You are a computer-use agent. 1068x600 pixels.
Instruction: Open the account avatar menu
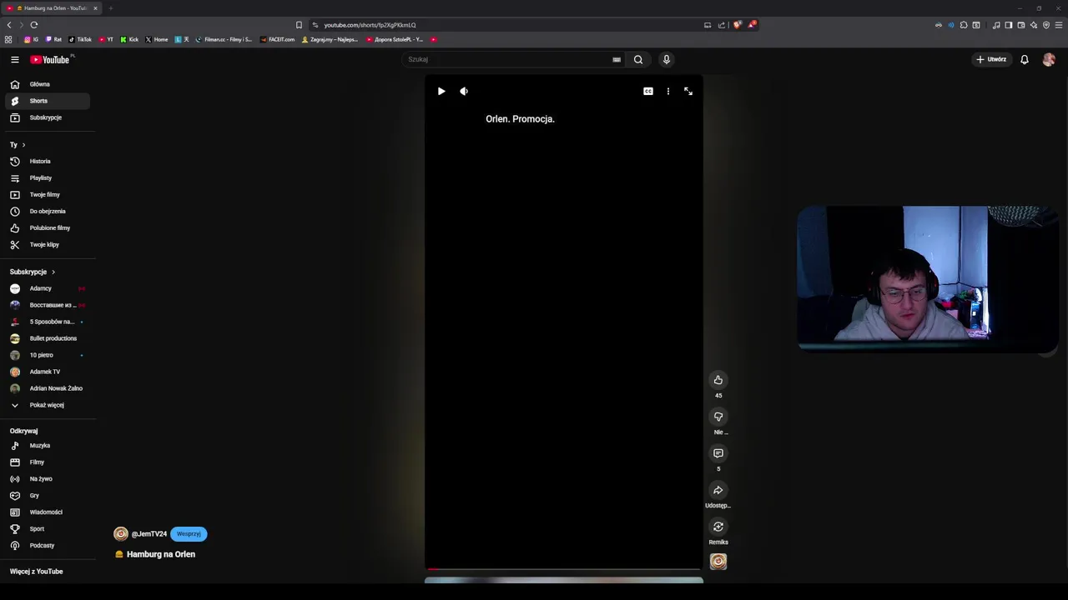tap(1049, 59)
